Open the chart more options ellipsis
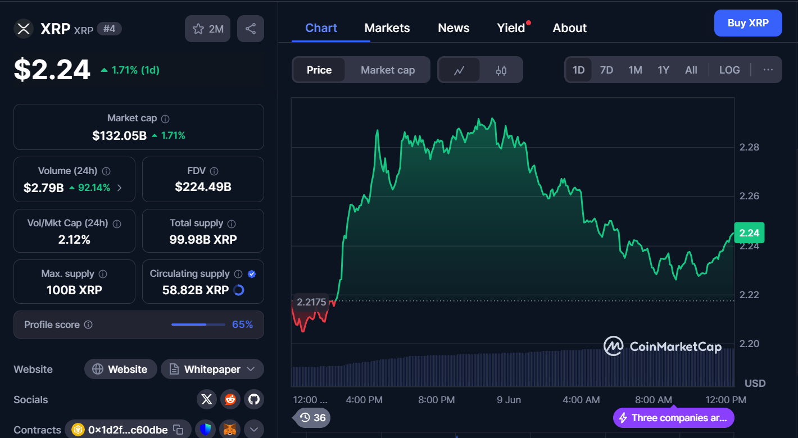This screenshot has width=798, height=438. [x=768, y=70]
